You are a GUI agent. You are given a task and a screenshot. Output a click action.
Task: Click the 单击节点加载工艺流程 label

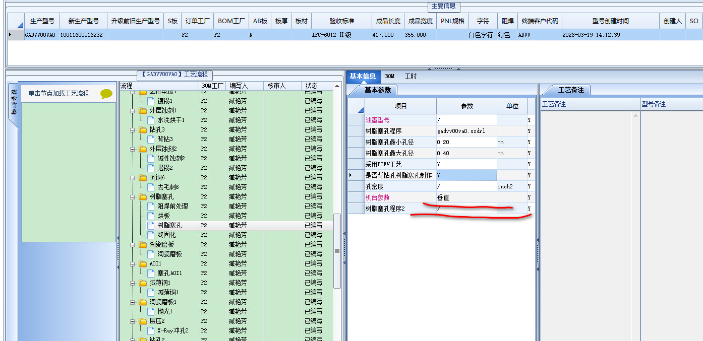point(58,93)
